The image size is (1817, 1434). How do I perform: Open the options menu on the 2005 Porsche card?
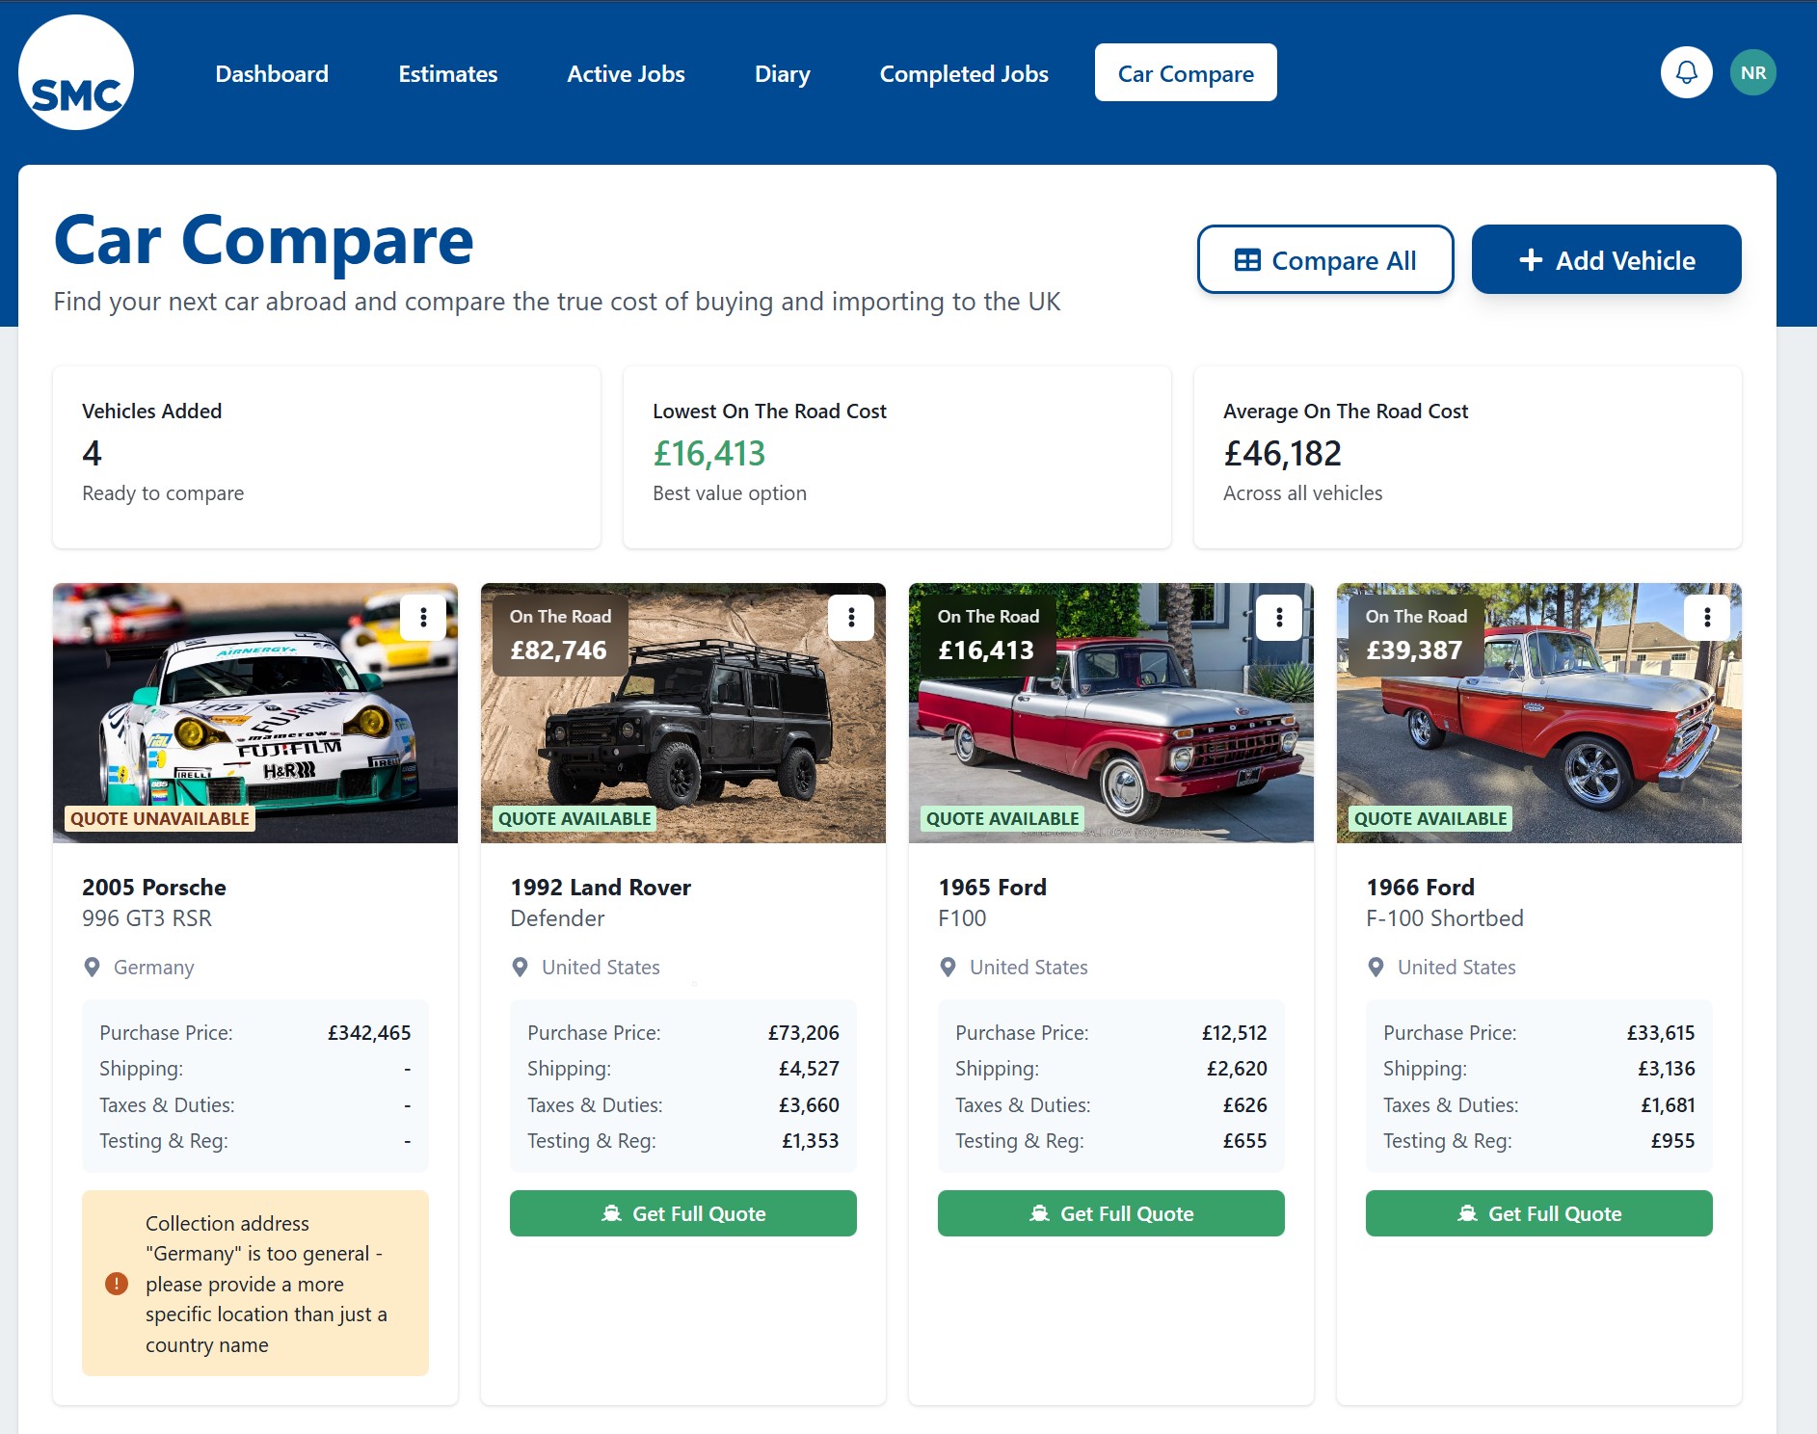(x=422, y=618)
